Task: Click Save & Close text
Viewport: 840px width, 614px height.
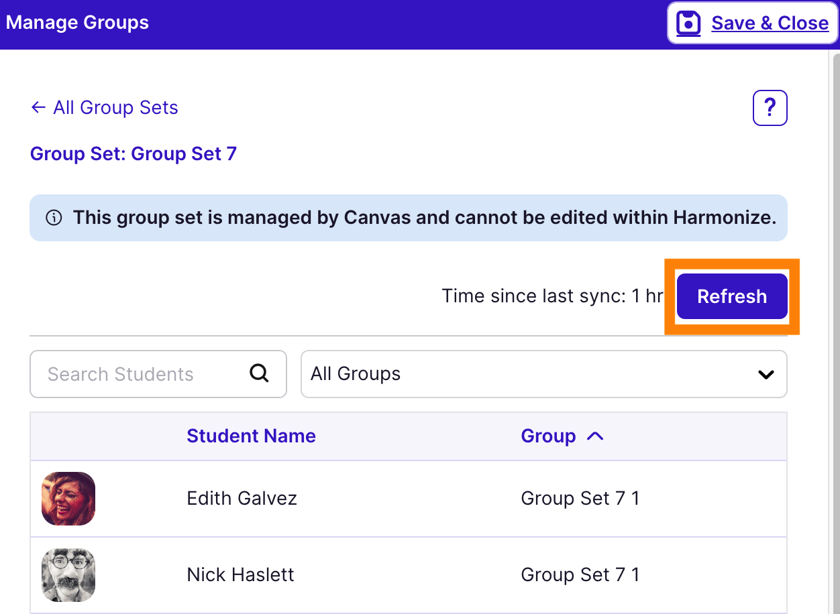Action: [x=770, y=23]
